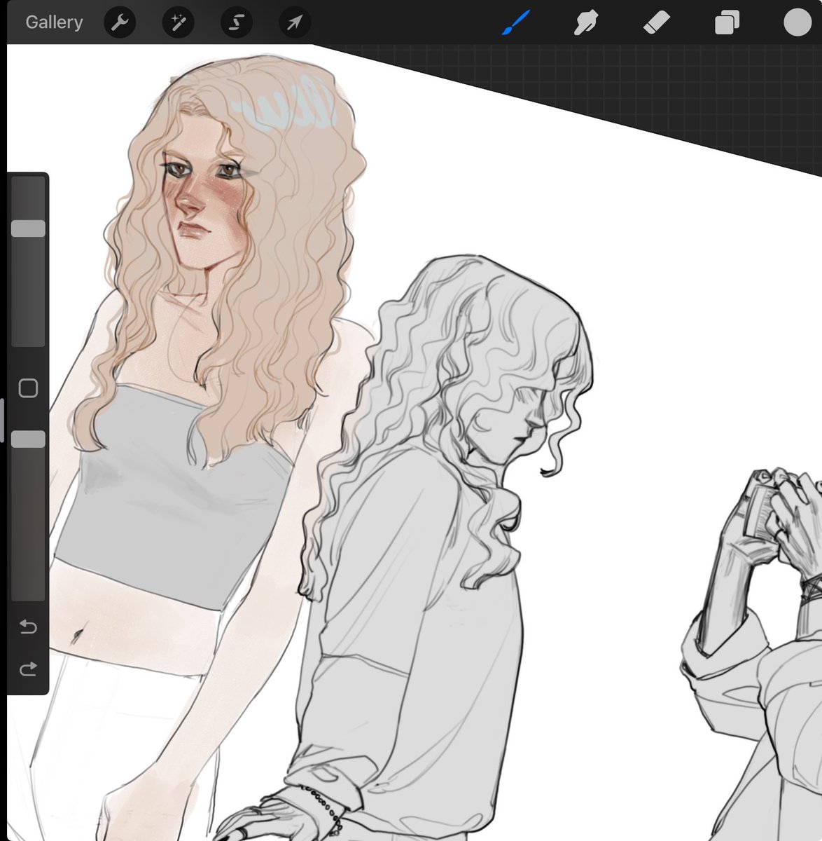Open Canvas settings through the wrench menu
The width and height of the screenshot is (822, 841).
point(120,22)
